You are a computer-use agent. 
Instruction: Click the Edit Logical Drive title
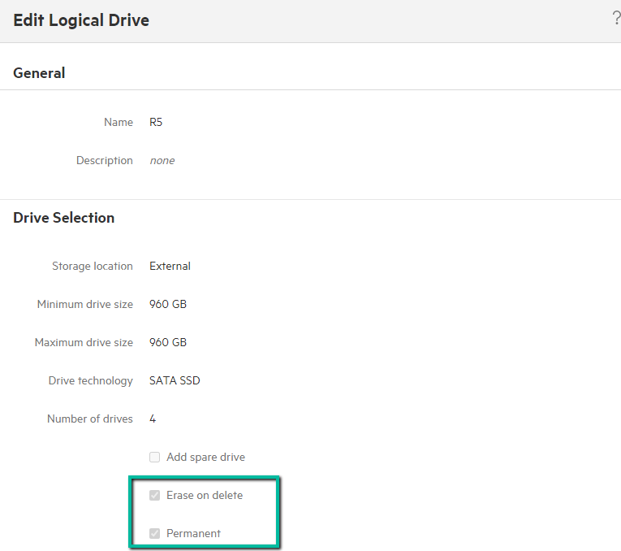point(81,21)
